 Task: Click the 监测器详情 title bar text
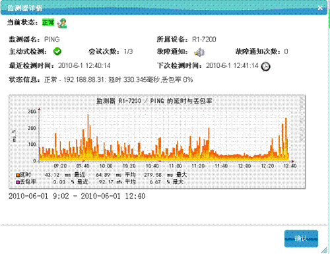coord(24,8)
